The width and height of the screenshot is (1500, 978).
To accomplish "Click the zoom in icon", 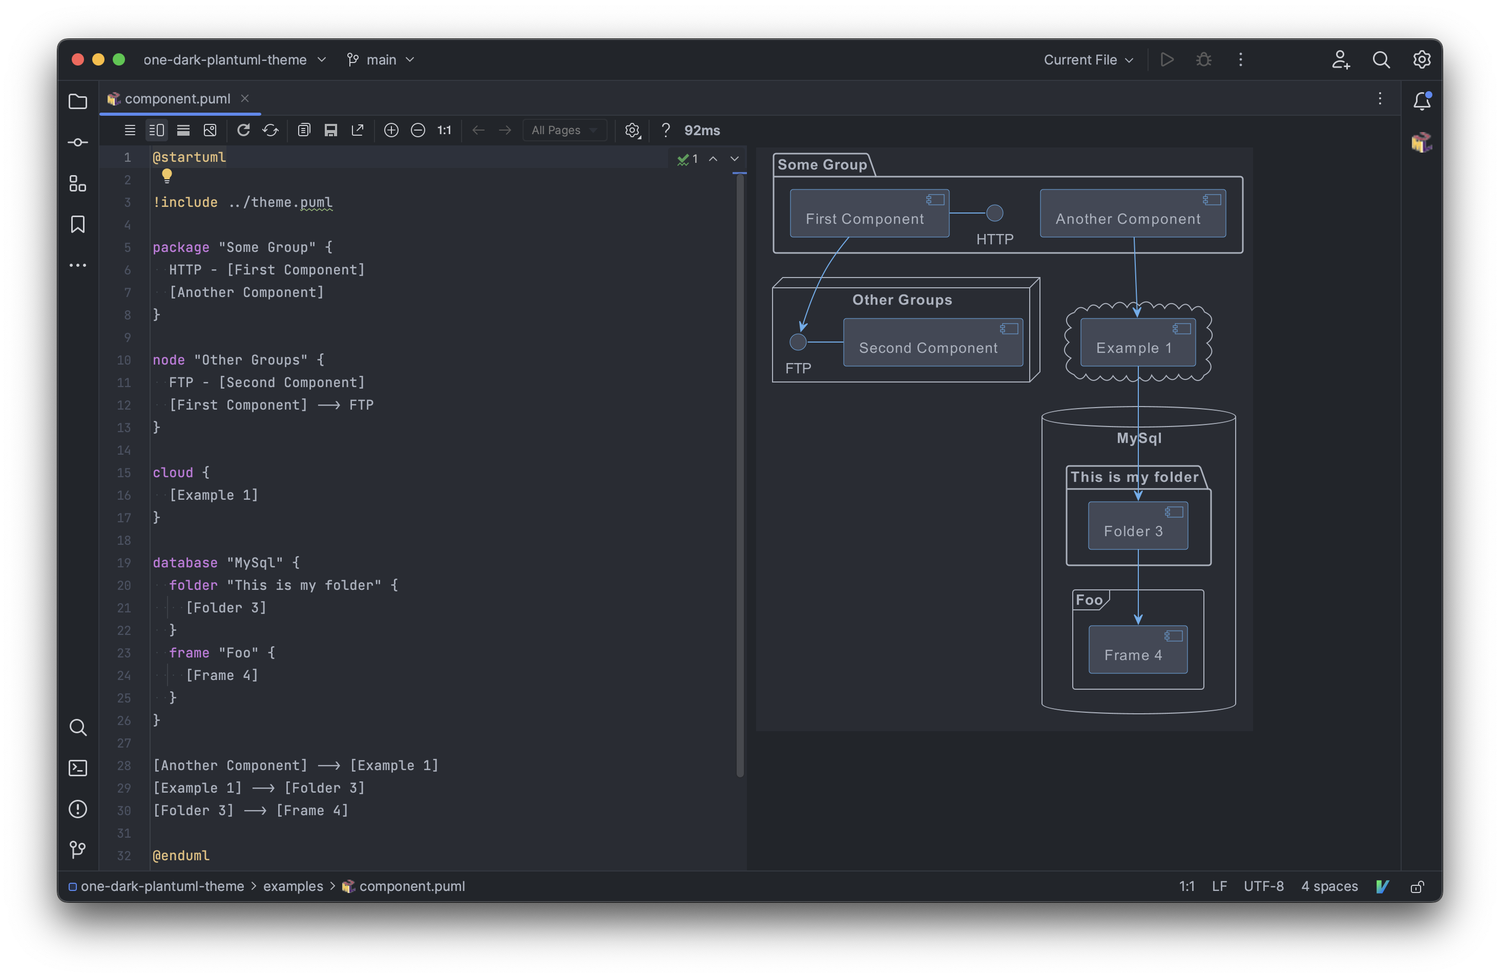I will 391,130.
